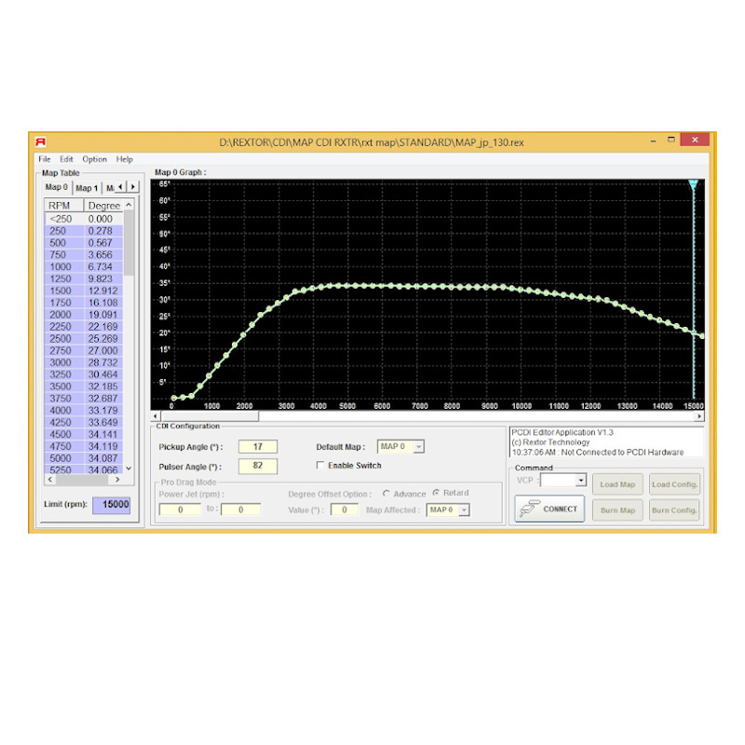Screen dimensions: 745x745
Task: Expand the VCP port dropdown
Action: pos(580,481)
